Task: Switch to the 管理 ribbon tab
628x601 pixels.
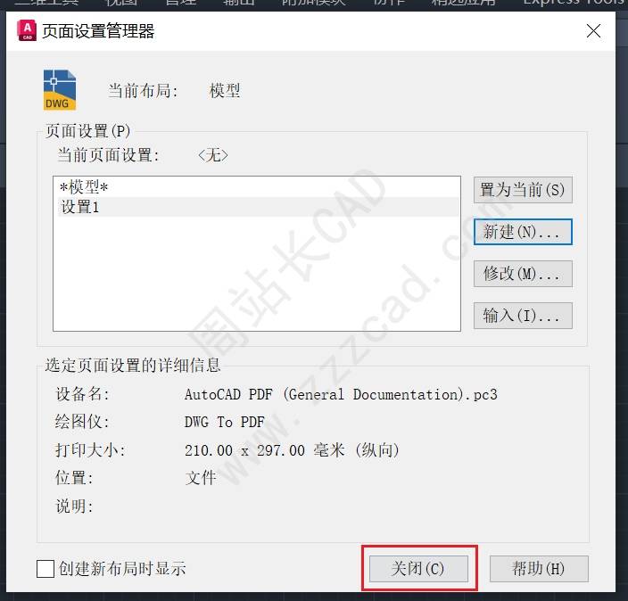Action: (x=180, y=3)
